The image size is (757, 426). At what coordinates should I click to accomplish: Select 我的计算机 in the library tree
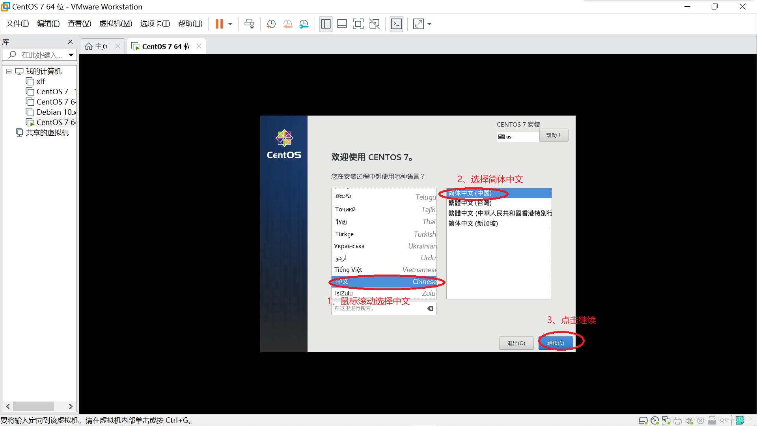[43, 71]
